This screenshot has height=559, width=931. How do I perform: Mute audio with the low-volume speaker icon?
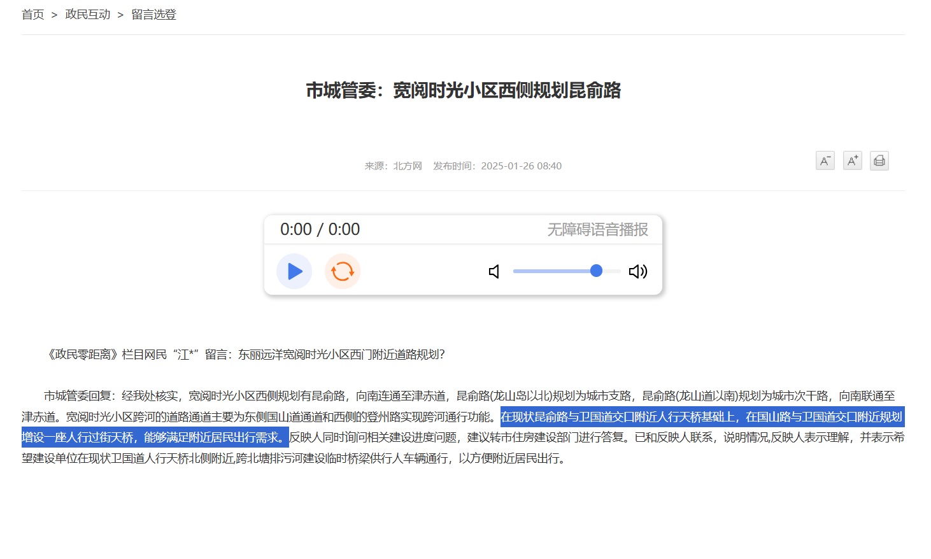coord(494,272)
